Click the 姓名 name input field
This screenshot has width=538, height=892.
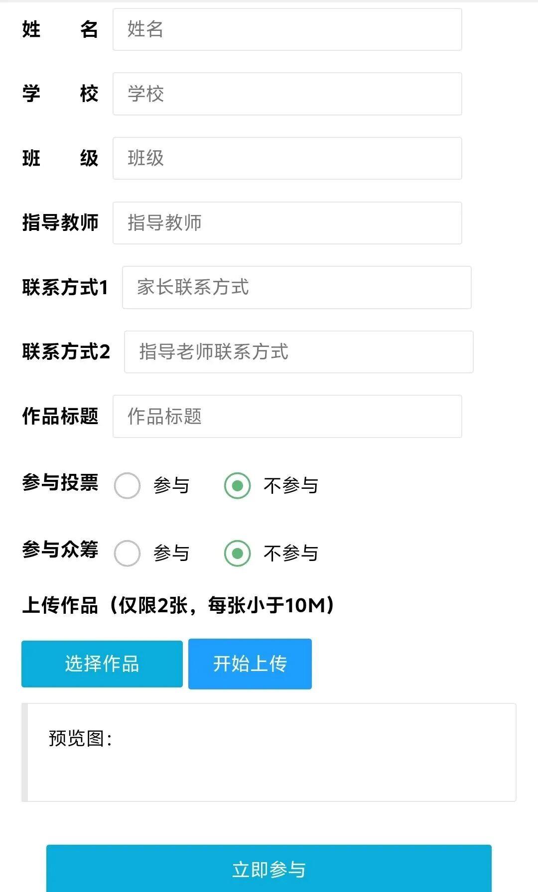[287, 29]
